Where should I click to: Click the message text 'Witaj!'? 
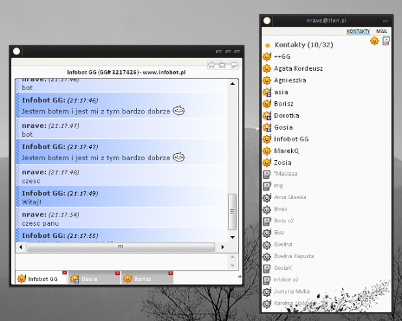[x=32, y=202]
